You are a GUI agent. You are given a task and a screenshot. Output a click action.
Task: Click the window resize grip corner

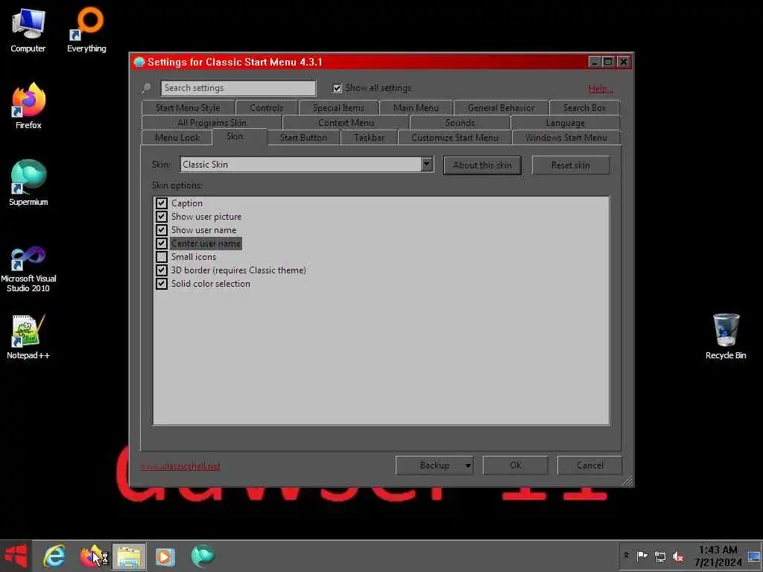click(627, 481)
